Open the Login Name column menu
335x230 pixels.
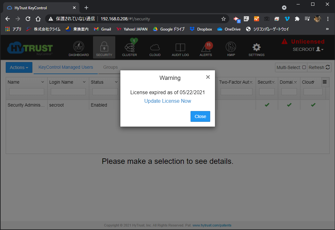[x=84, y=82]
